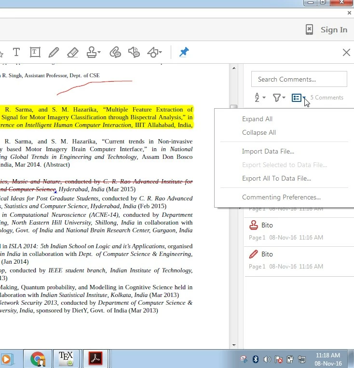Close the document tab with small X
The image size is (354, 368).
pyautogui.click(x=349, y=13)
